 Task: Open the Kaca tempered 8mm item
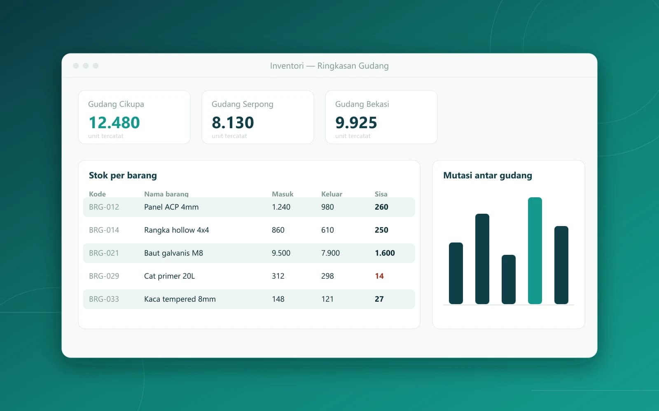point(180,299)
